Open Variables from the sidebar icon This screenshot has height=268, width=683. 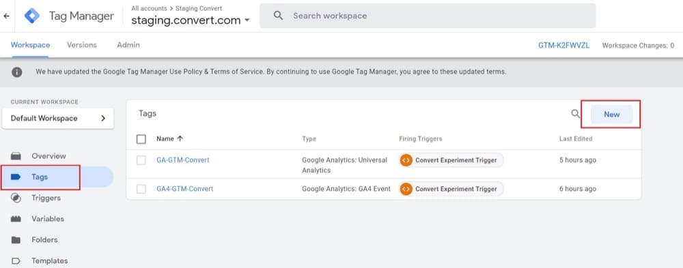(16, 219)
